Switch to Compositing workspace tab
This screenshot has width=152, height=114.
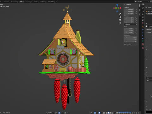tap(15, 2)
